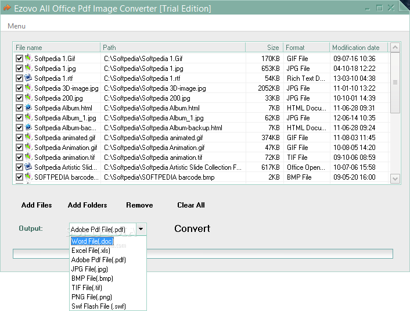
Task: Select the 2052KB size cell
Action: [x=269, y=88]
